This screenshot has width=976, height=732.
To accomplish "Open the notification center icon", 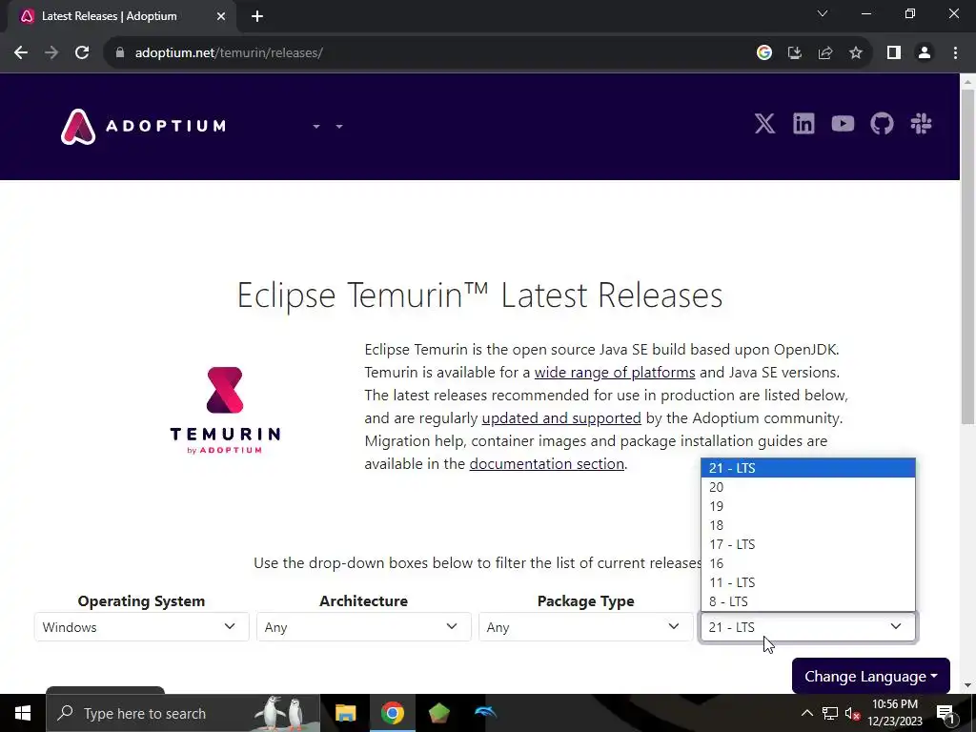I will pyautogui.click(x=945, y=713).
